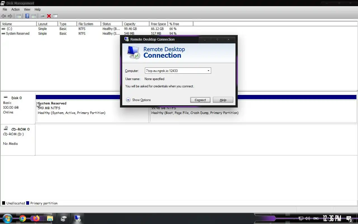Click the System Reserved volume drive icon in list
Screen dimensions: 358x224
3,34
